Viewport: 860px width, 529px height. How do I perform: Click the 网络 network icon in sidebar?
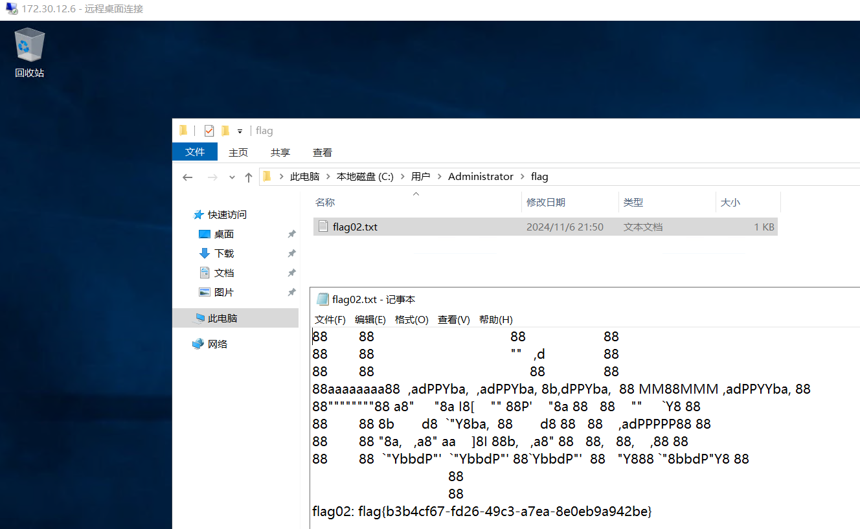tap(198, 344)
